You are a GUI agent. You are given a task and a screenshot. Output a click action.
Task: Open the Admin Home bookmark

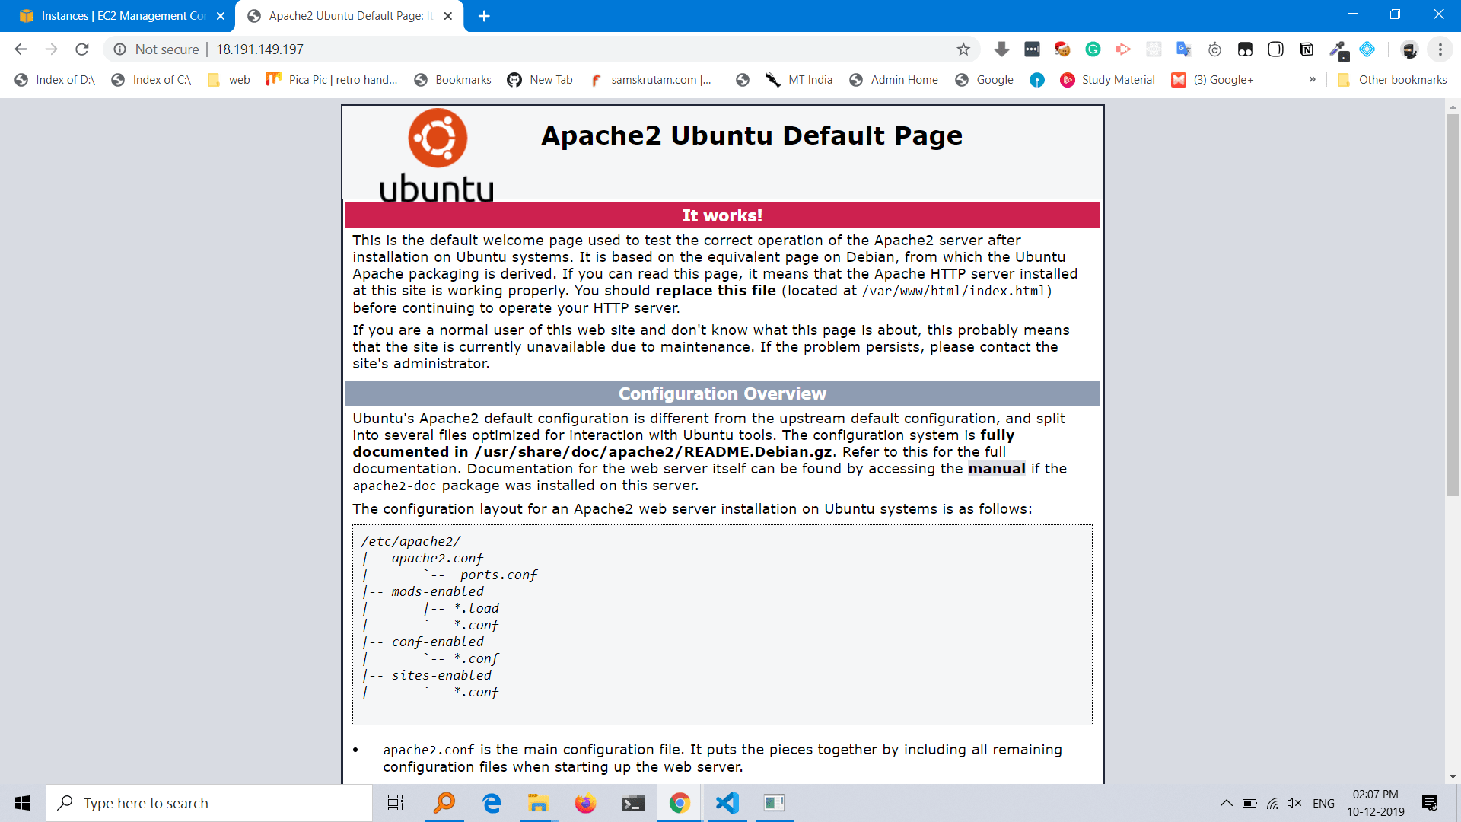(x=893, y=80)
